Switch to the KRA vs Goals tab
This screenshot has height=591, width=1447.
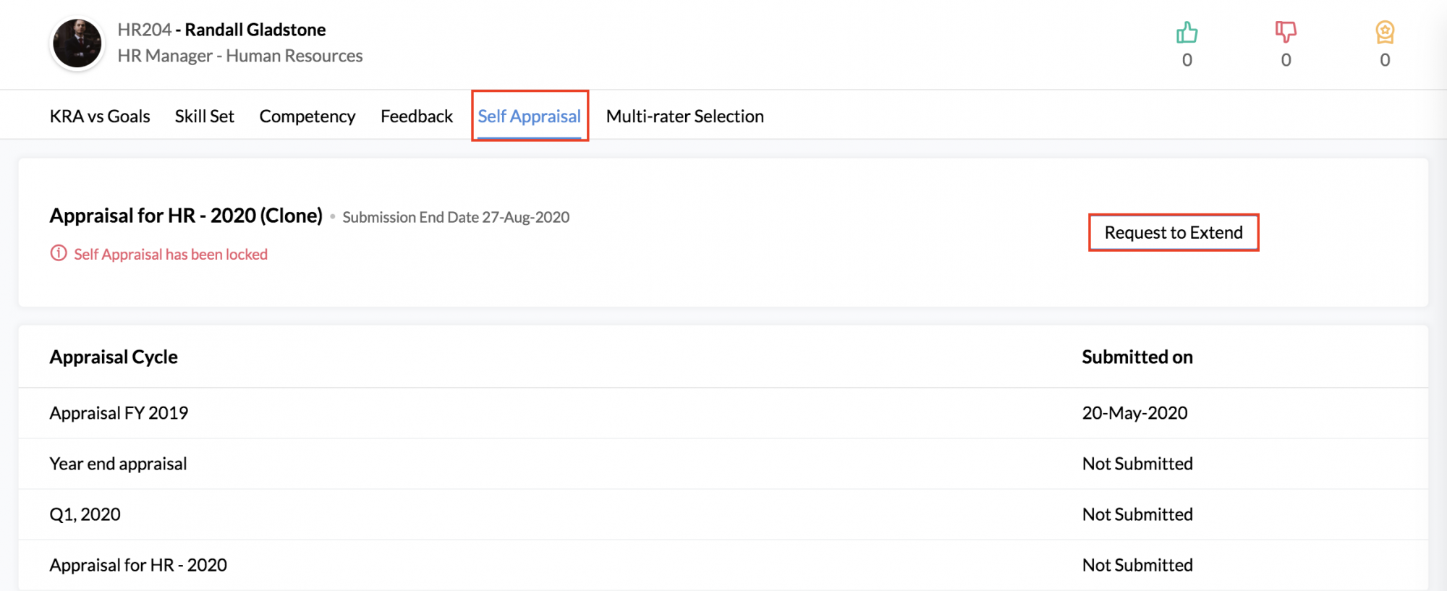100,116
